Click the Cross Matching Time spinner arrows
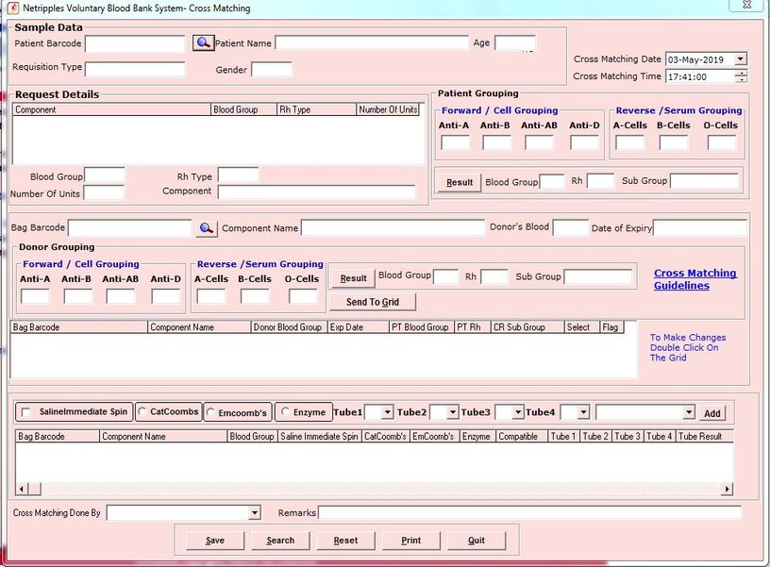 click(741, 76)
